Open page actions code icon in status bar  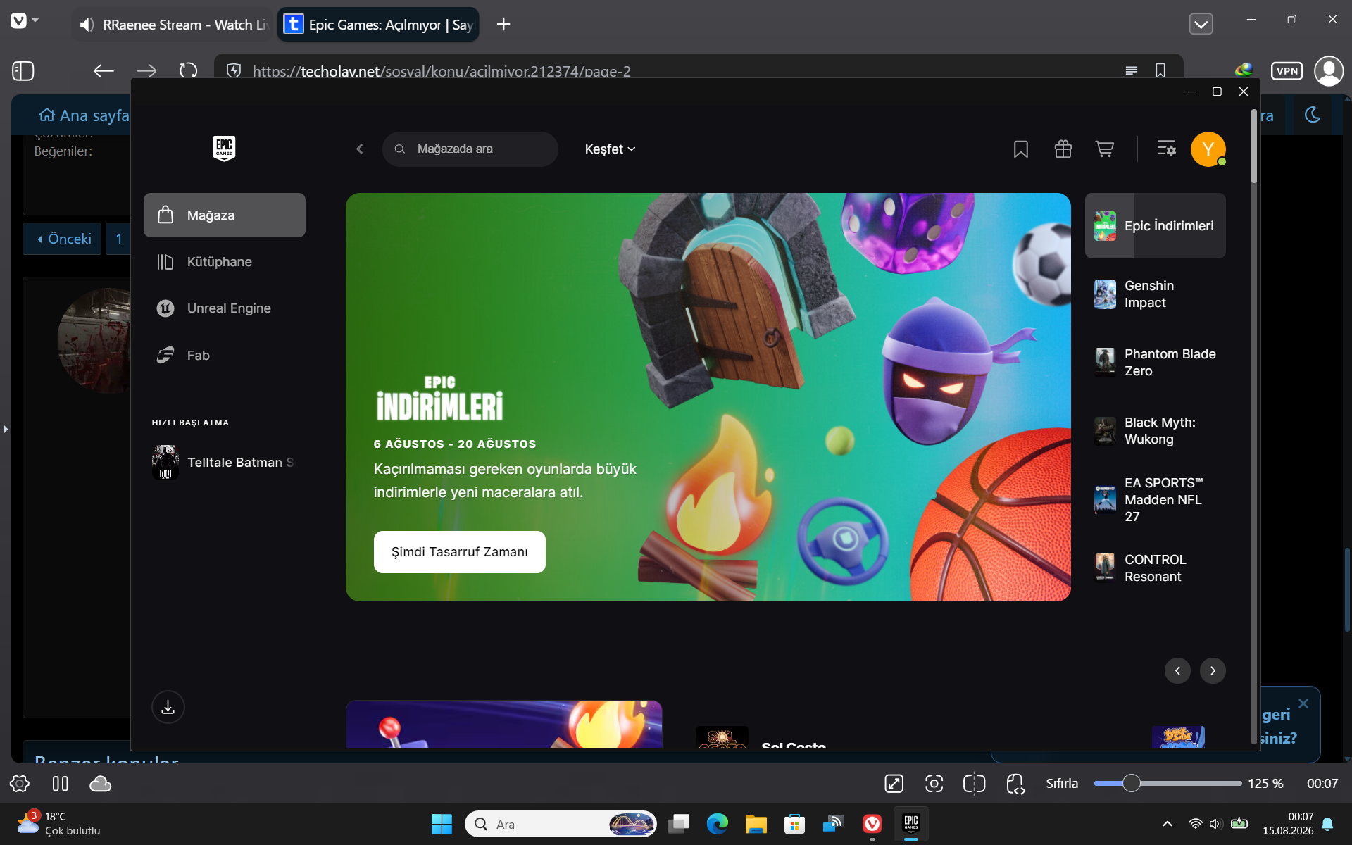pos(1015,784)
